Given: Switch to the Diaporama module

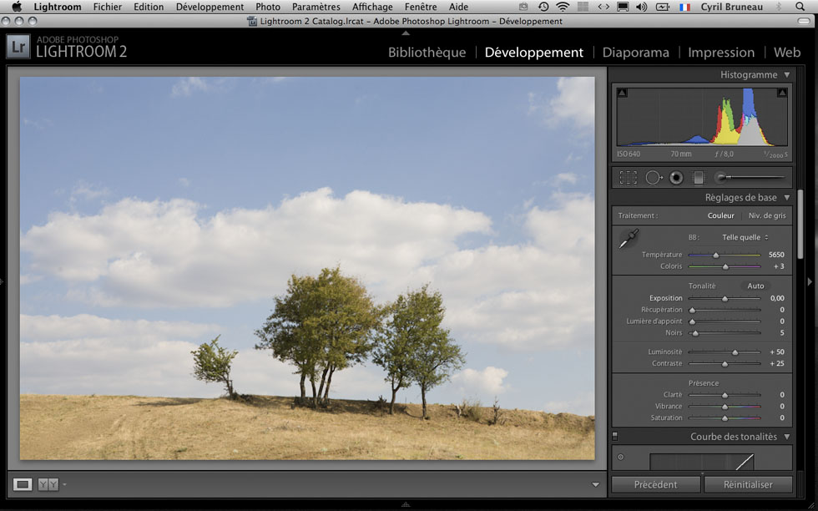Looking at the screenshot, I should point(635,53).
